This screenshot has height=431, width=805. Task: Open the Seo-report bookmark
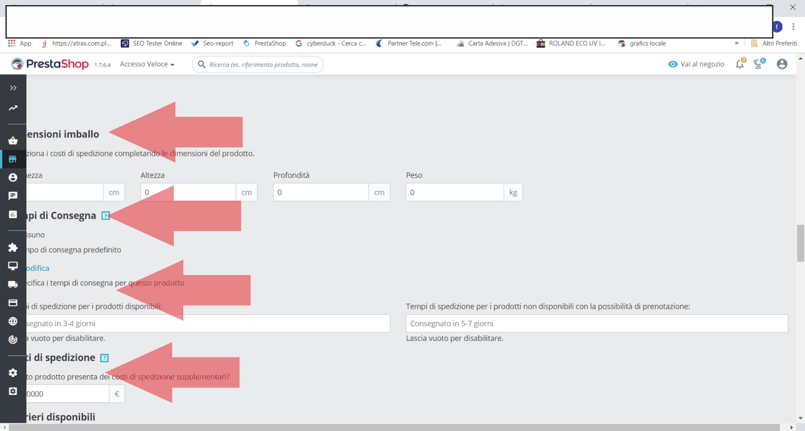[x=212, y=43]
